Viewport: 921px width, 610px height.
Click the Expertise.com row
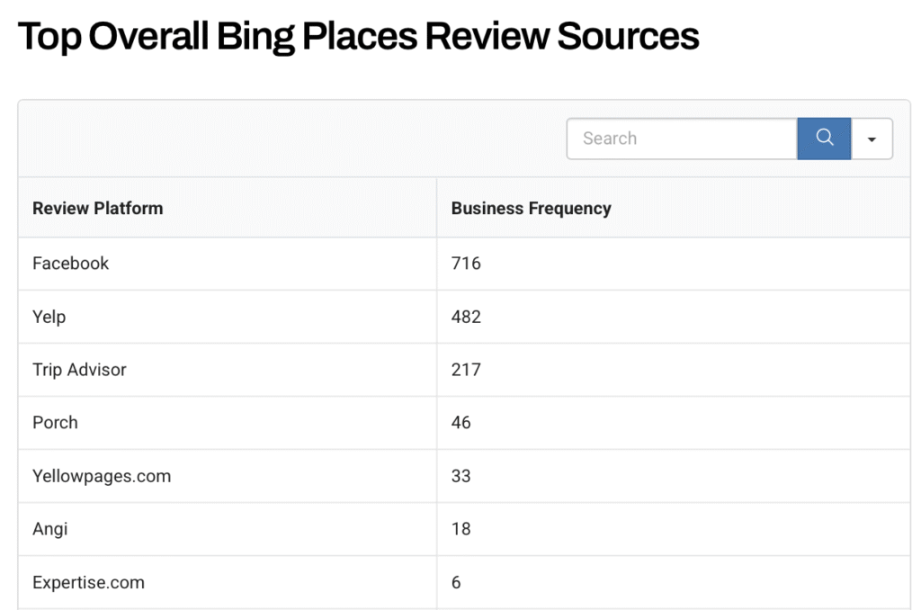point(88,582)
